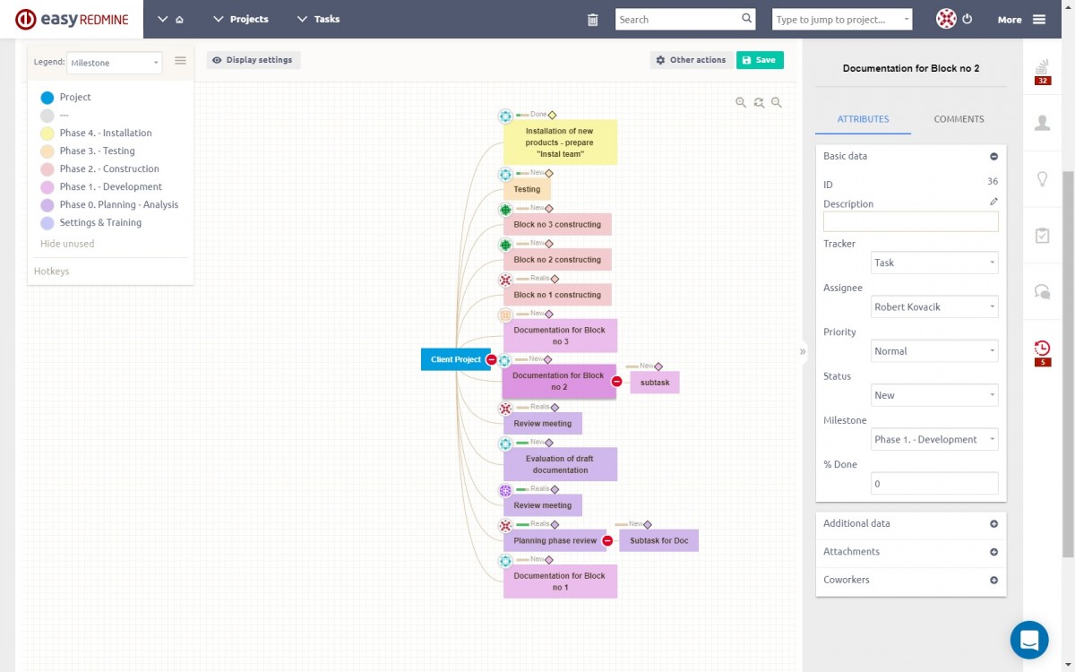Screen dimensions: 1075x672
Task: Click the trash bin icon in top bar
Action: pos(592,20)
